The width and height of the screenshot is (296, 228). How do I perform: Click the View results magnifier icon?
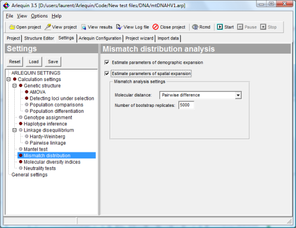click(x=83, y=27)
